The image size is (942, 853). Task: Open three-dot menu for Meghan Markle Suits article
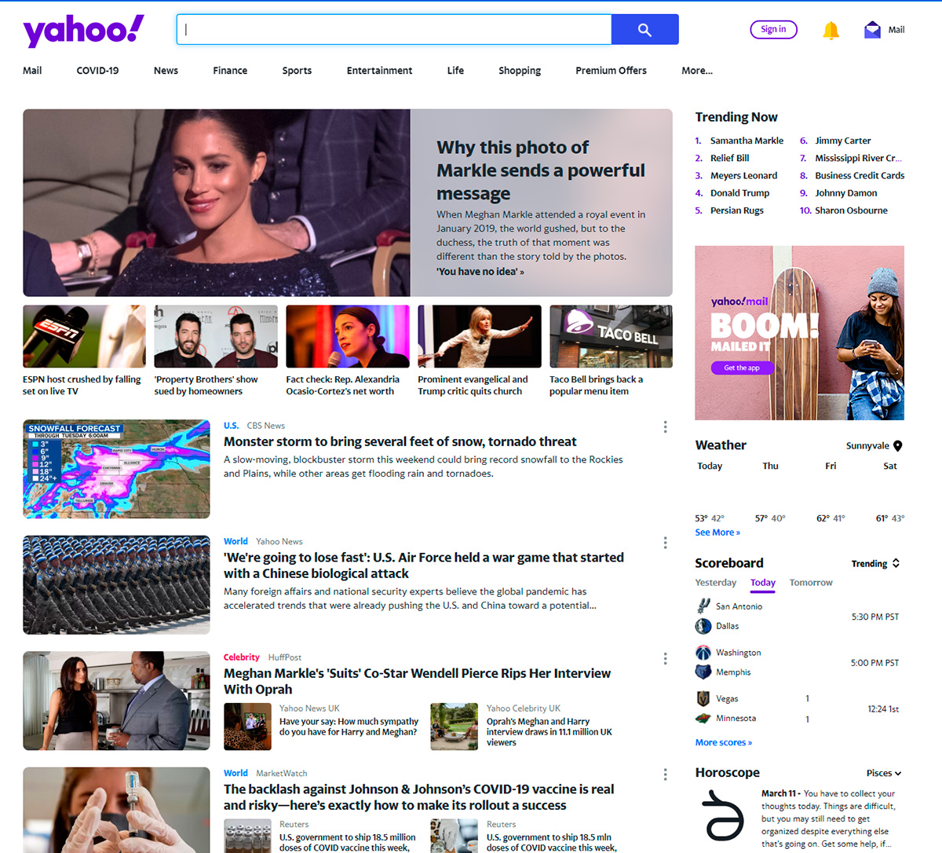[665, 658]
